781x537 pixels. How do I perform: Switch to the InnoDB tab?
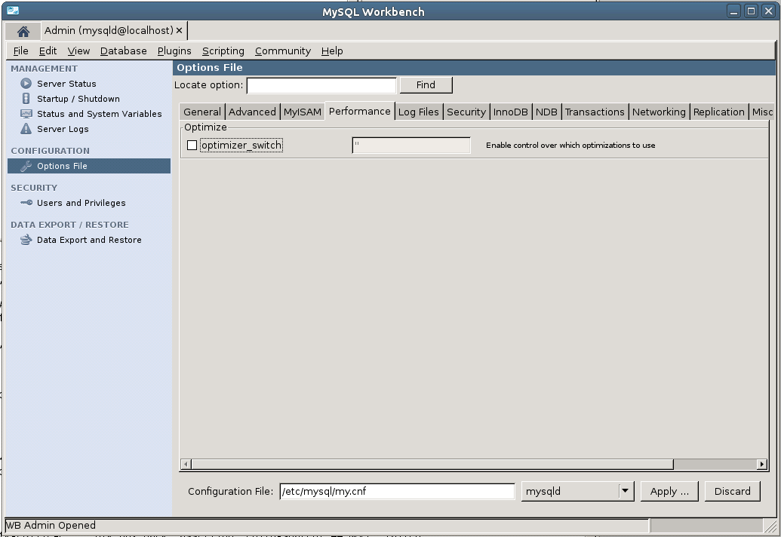(510, 112)
